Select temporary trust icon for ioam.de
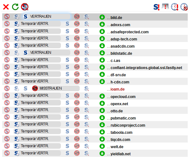The width and height of the screenshot is (189, 159). pyautogui.click(x=17, y=88)
